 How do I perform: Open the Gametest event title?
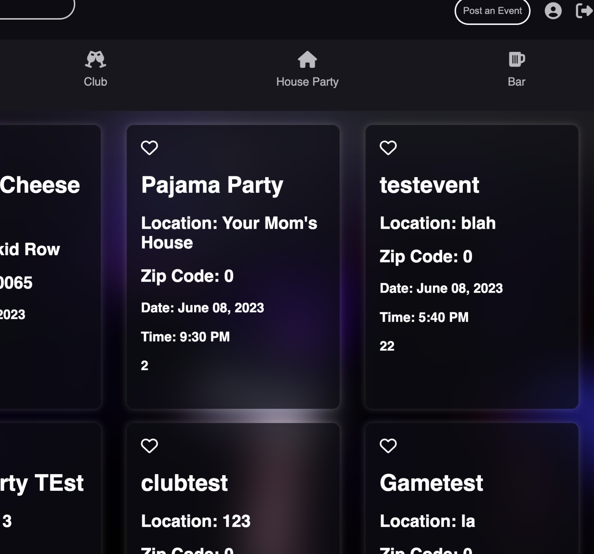click(431, 483)
